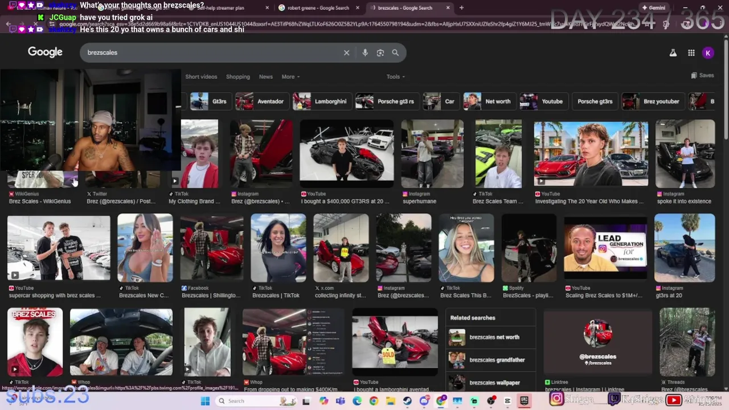
Task: Open Discord from the taskbar
Action: pyautogui.click(x=424, y=401)
